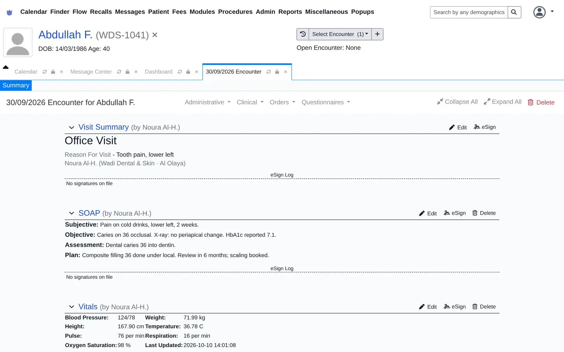
Task: Toggle lock on 30/09/2026 Encounter tab
Action: click(277, 72)
